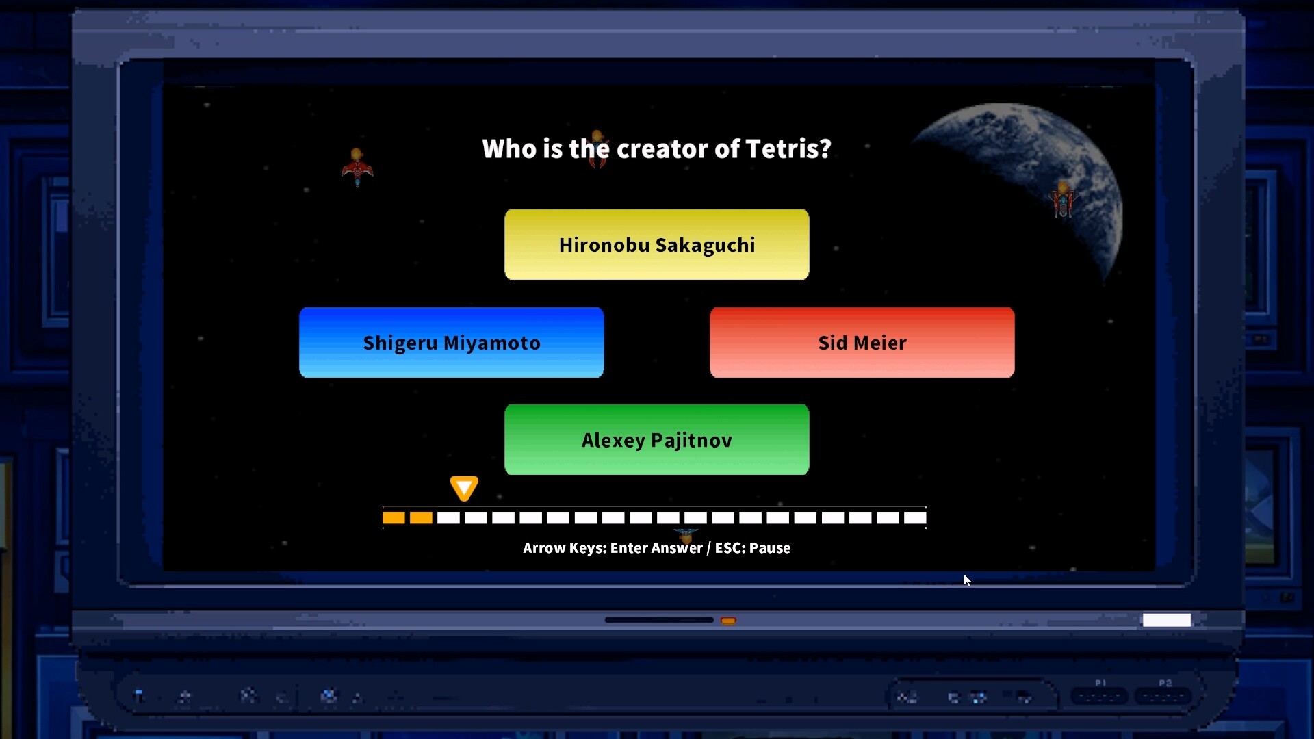Choose the blue Shigeru Miyamoto answer
Viewport: 1314px width, 739px height.
[452, 343]
